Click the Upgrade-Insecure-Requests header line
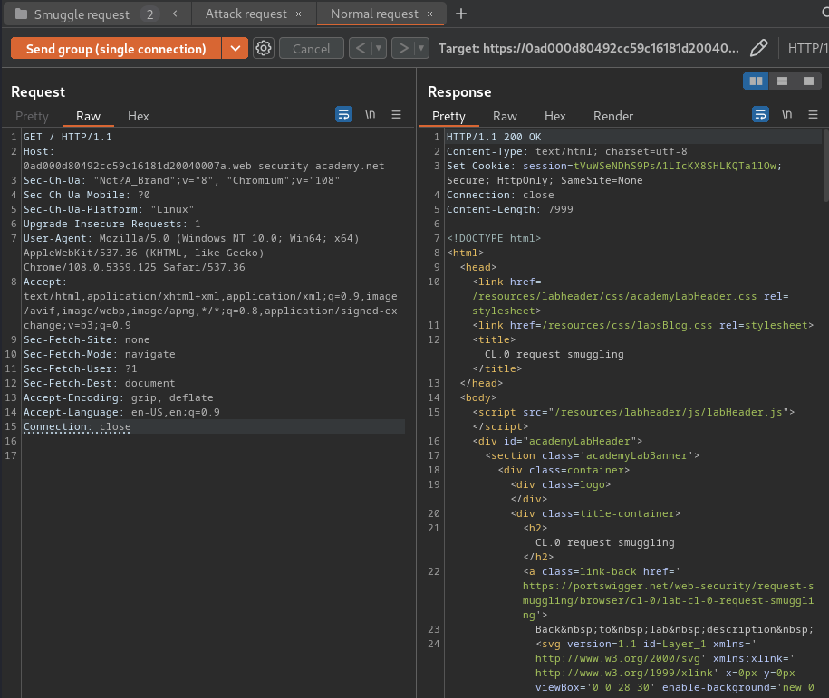The height and width of the screenshot is (698, 829). click(112, 224)
